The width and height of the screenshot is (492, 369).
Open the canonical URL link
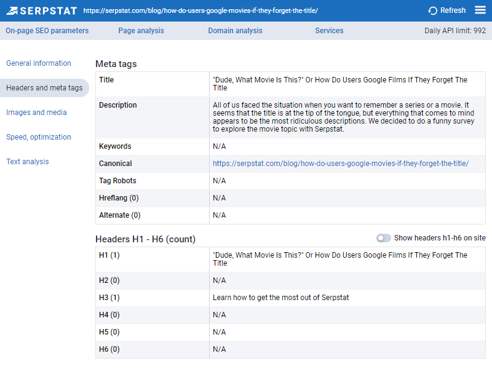pos(341,164)
